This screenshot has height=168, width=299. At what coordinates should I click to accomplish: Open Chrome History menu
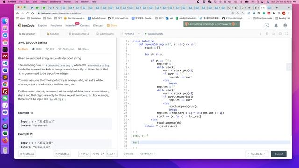[x=43, y=2]
